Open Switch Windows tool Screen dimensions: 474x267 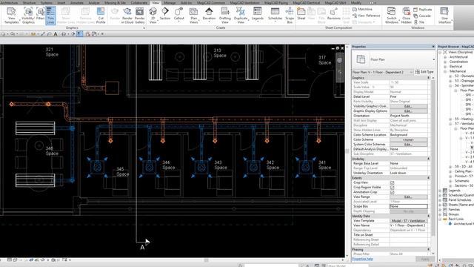coord(392,16)
